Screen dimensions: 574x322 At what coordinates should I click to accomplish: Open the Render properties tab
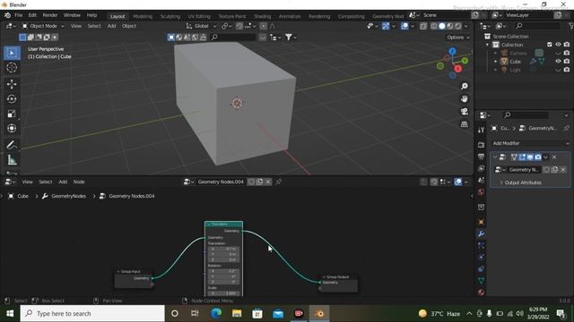481,145
